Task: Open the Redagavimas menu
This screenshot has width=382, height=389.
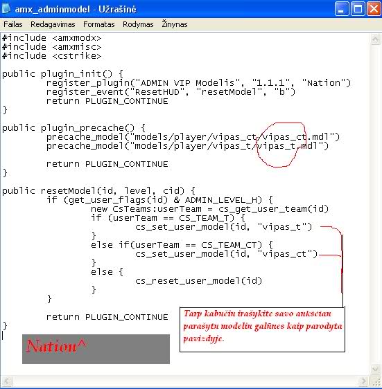Action: tap(53, 24)
